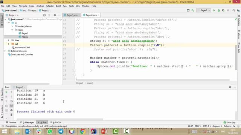Run with Coverage using the shield icon
Screen dimensions: 241x135
[x=223, y=10]
